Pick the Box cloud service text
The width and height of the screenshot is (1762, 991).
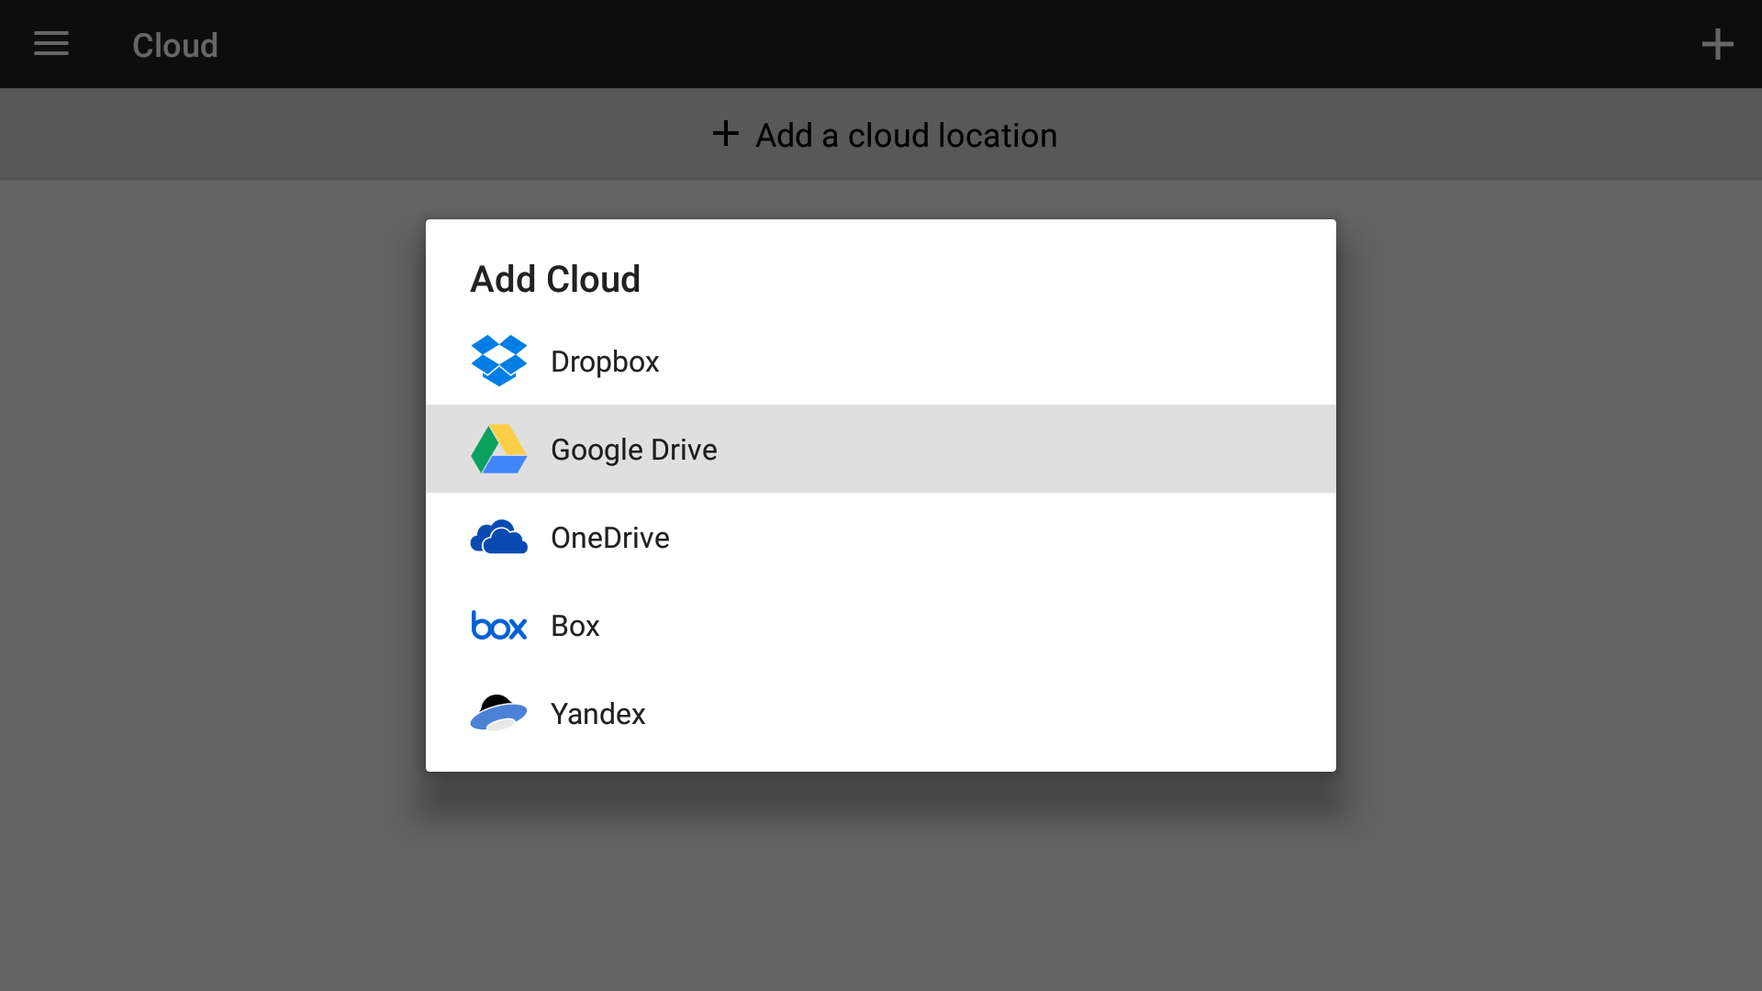574,626
